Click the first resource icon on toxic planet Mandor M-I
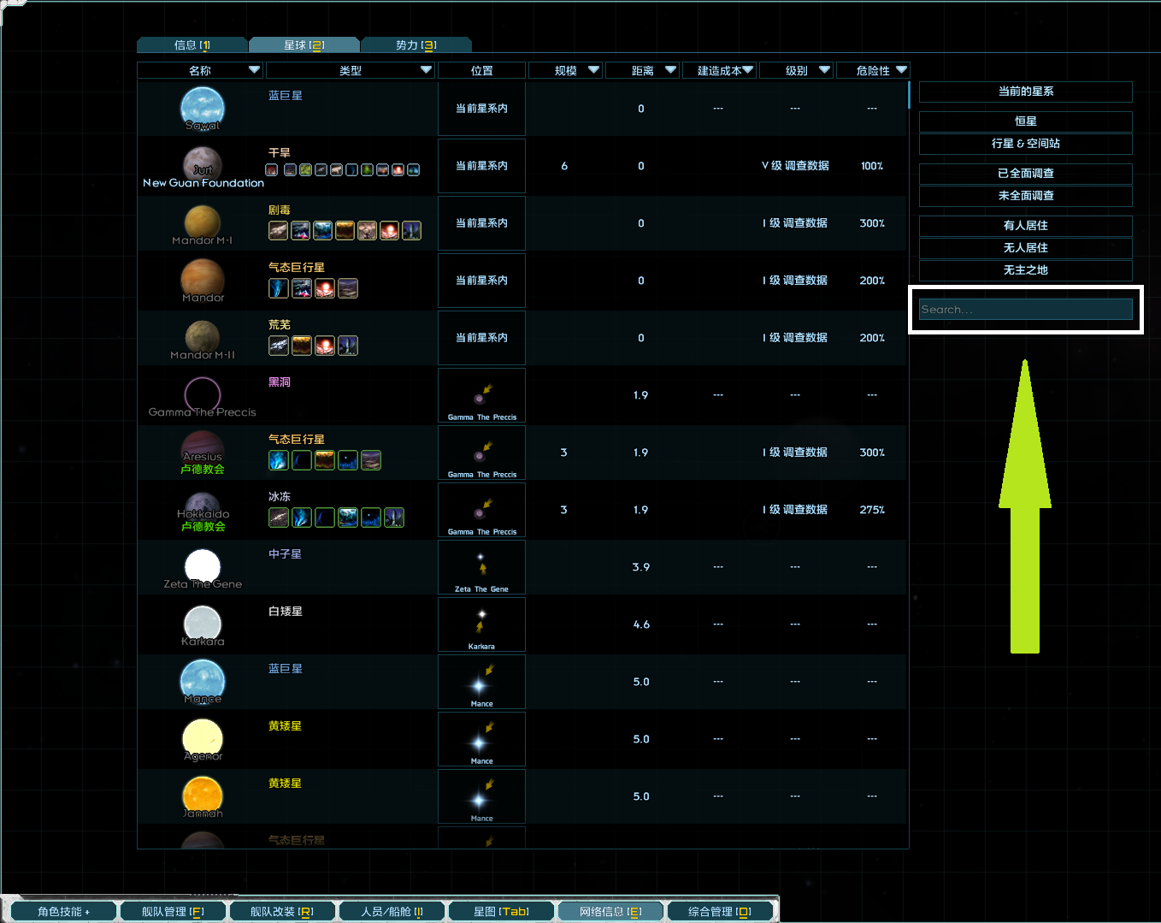Screen dimensions: 1161x923 (278, 230)
